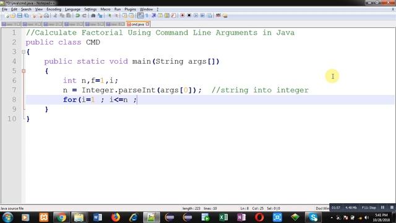The height and width of the screenshot is (223, 396).
Task: Pause the screen recorder
Action: tap(382, 208)
